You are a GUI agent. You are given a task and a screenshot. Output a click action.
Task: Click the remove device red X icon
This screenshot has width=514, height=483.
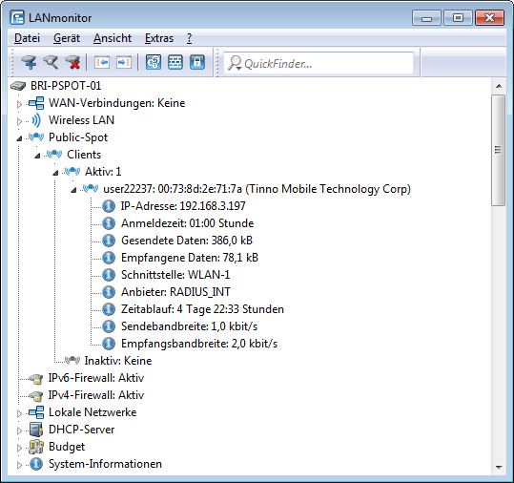[72, 62]
